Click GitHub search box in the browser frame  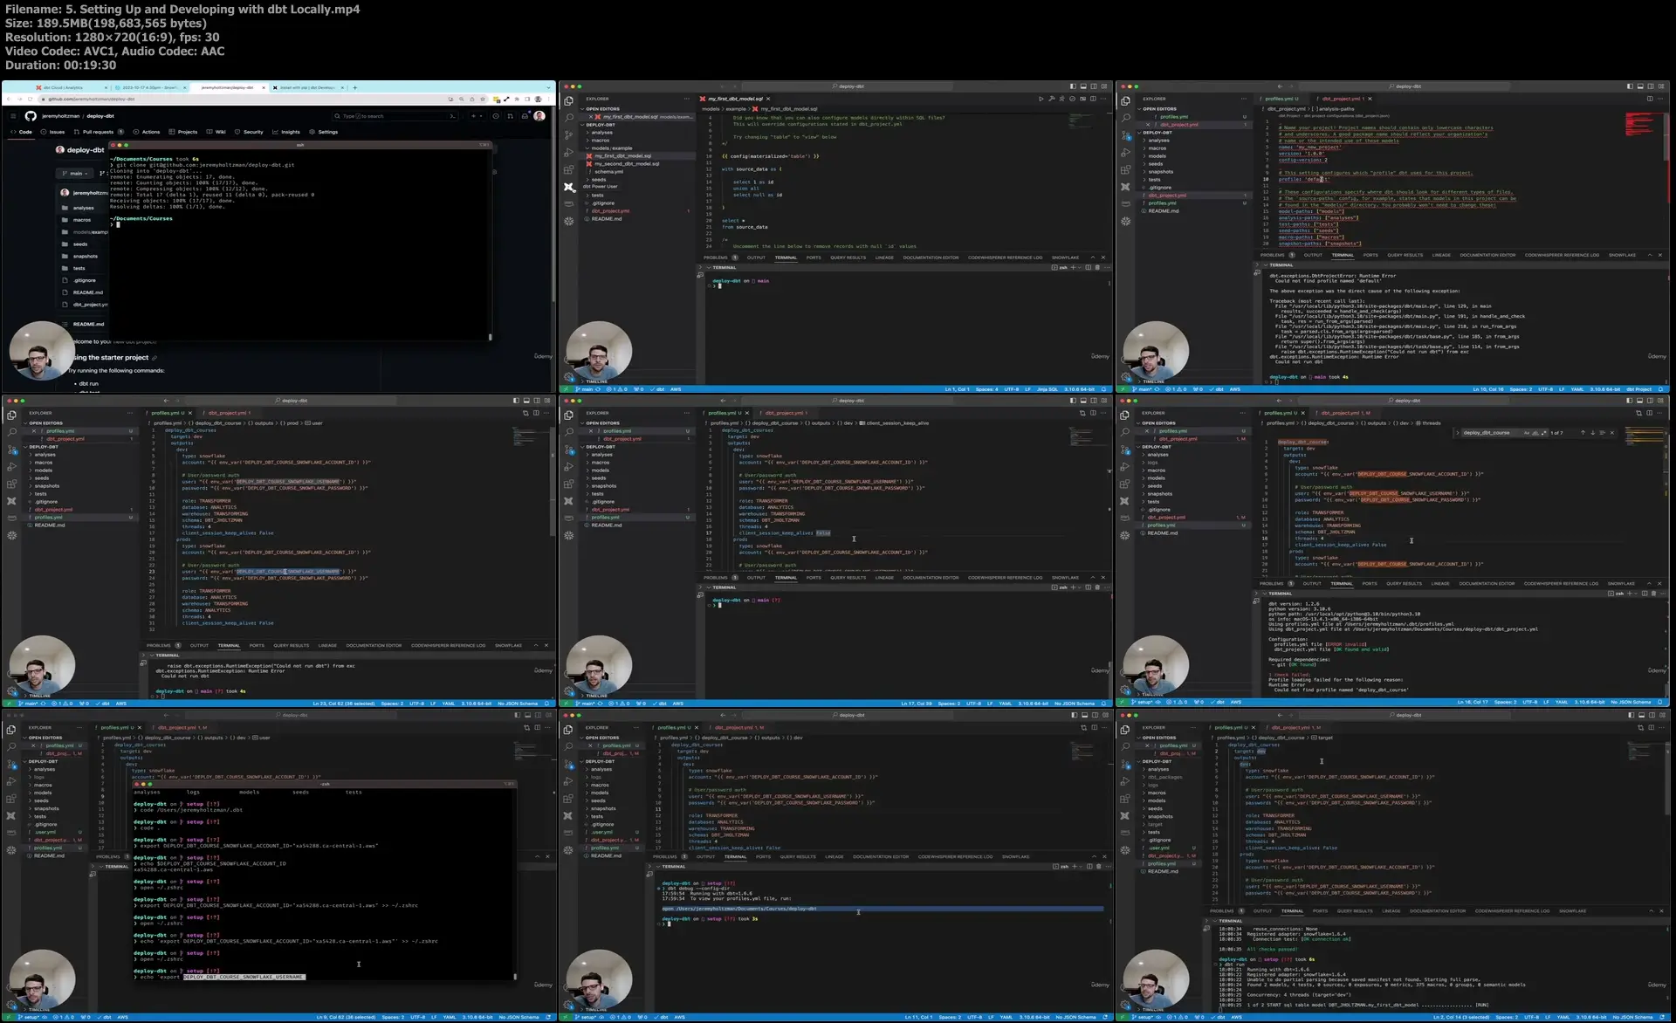395,116
